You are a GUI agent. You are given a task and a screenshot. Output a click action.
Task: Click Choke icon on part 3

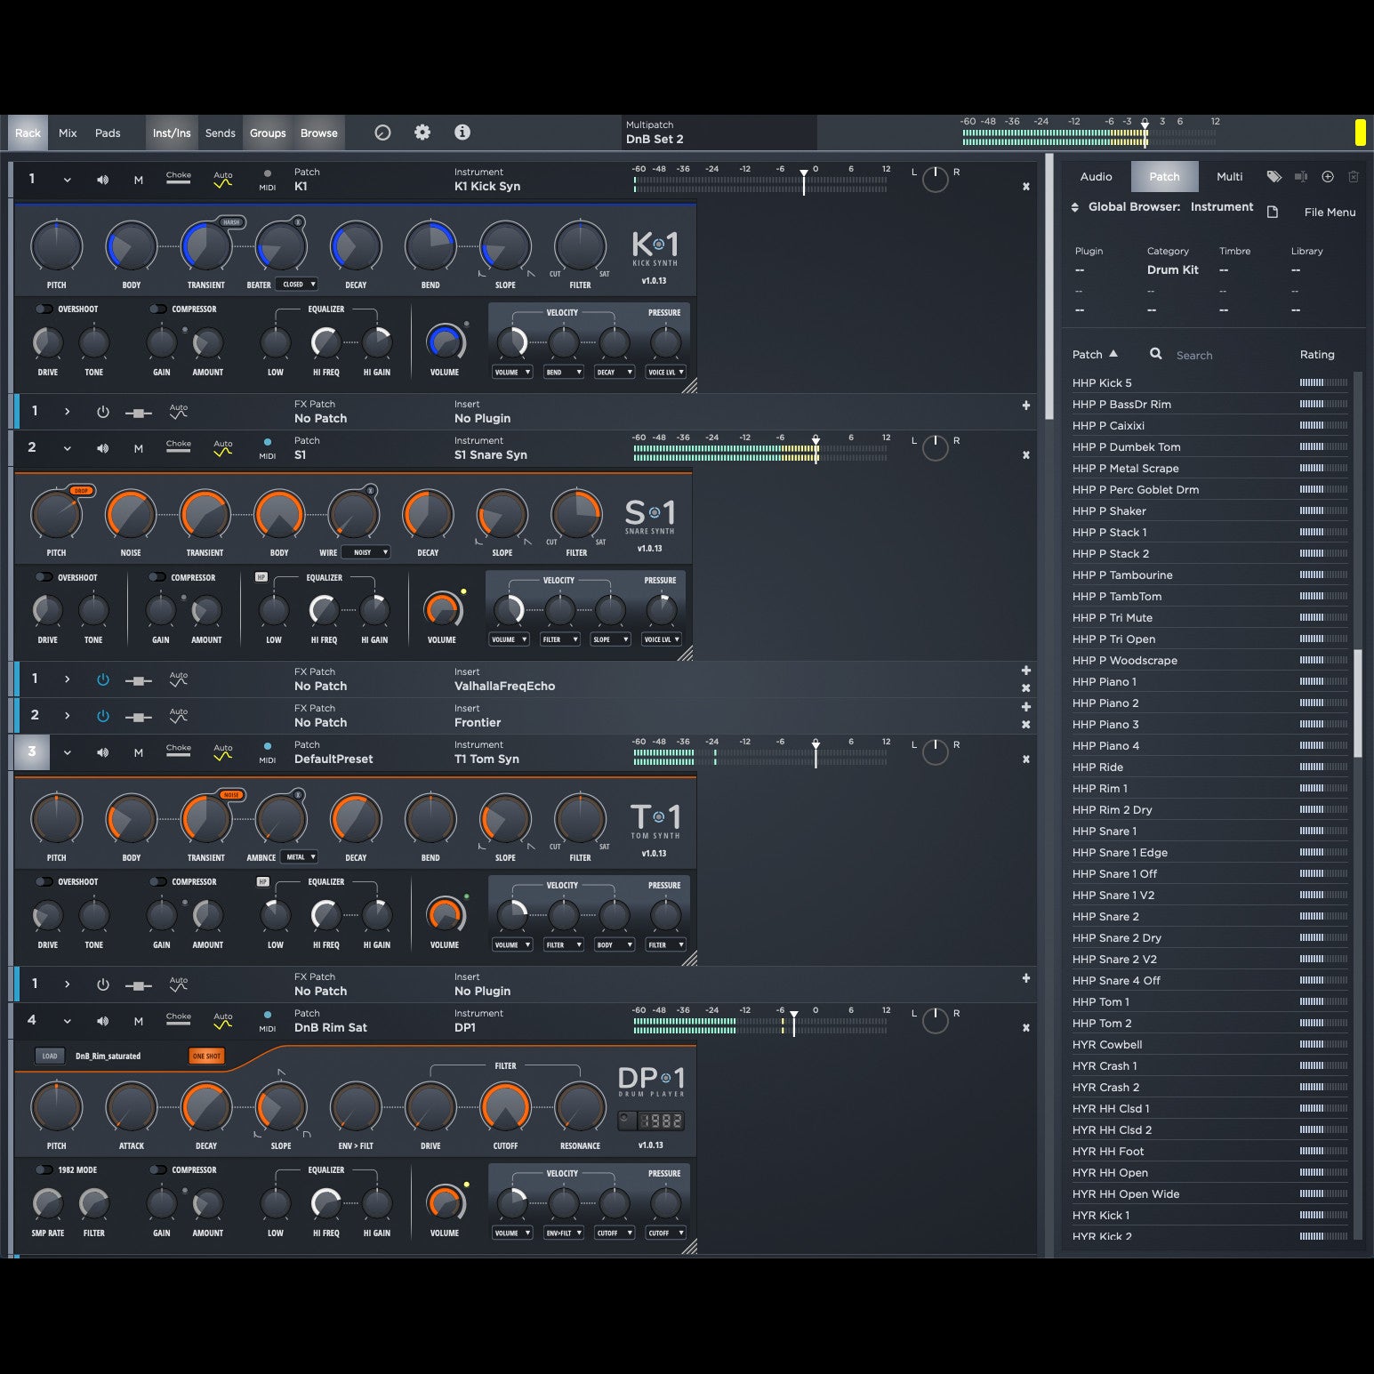click(179, 751)
